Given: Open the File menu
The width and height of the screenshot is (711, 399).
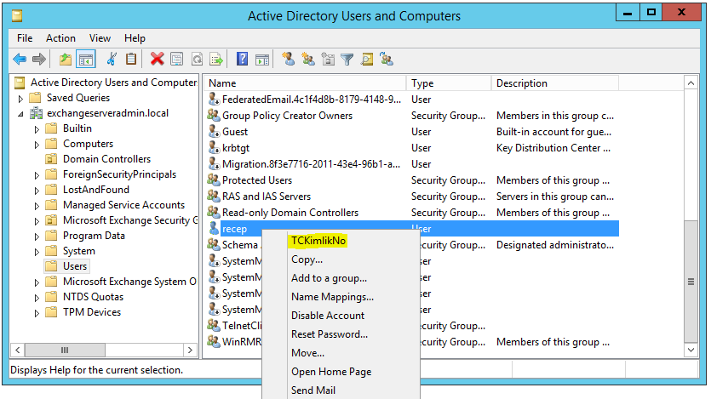Looking at the screenshot, I should coord(25,38).
